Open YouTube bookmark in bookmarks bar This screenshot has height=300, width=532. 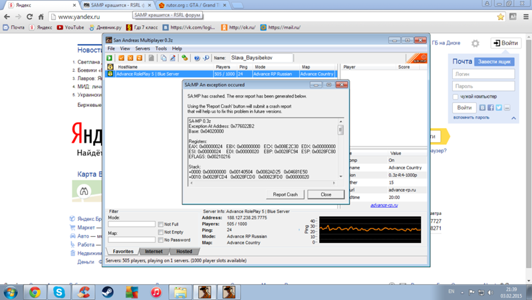70,27
